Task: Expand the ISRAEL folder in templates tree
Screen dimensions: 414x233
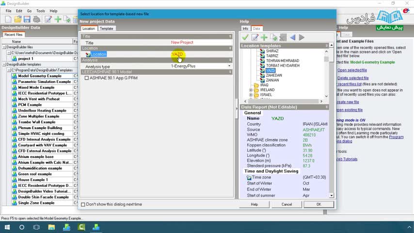Action: point(251,95)
